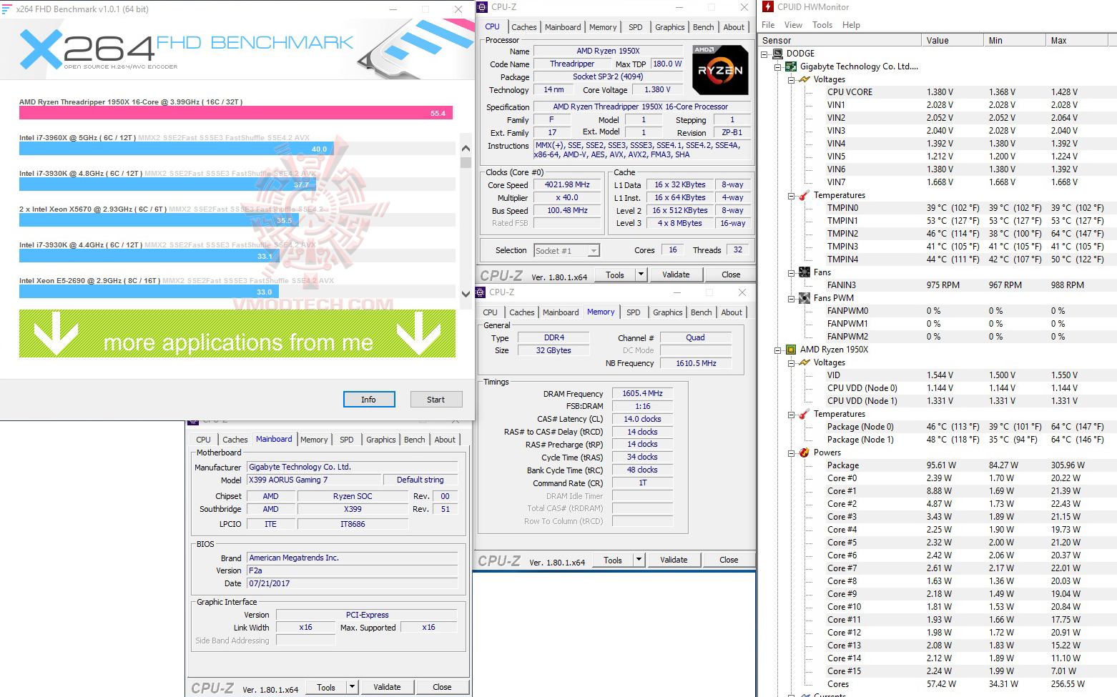Screen dimensions: 1117x697
Task: Click the chip icon beside AMD Ryzen 1950X
Action: pos(791,350)
